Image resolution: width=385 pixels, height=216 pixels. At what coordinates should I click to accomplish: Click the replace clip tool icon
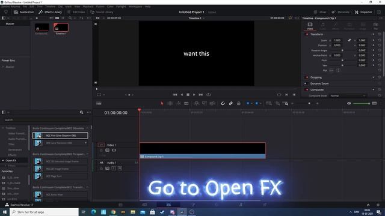click(212, 103)
